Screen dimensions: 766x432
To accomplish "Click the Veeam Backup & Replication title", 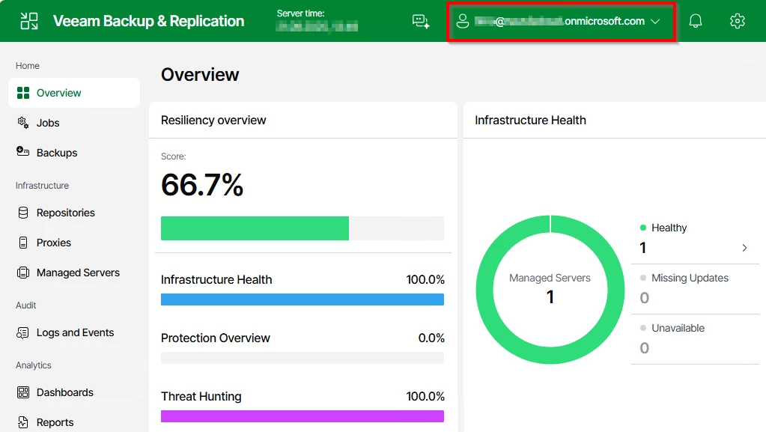I will click(148, 21).
